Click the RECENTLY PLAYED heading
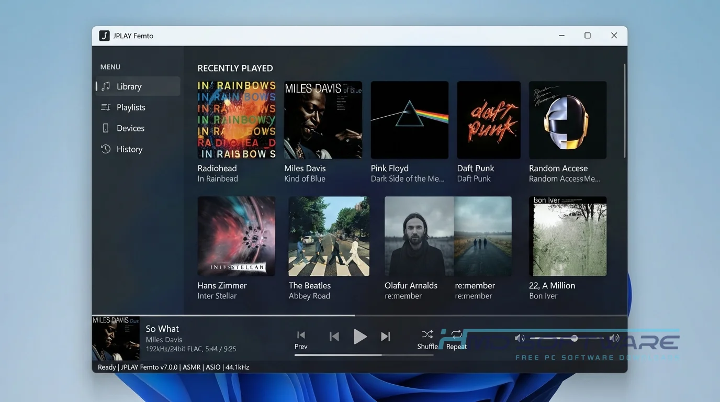Image resolution: width=720 pixels, height=402 pixels. click(x=235, y=68)
